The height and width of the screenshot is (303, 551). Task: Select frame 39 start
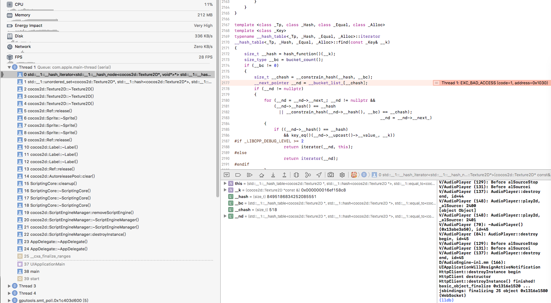coord(108,279)
